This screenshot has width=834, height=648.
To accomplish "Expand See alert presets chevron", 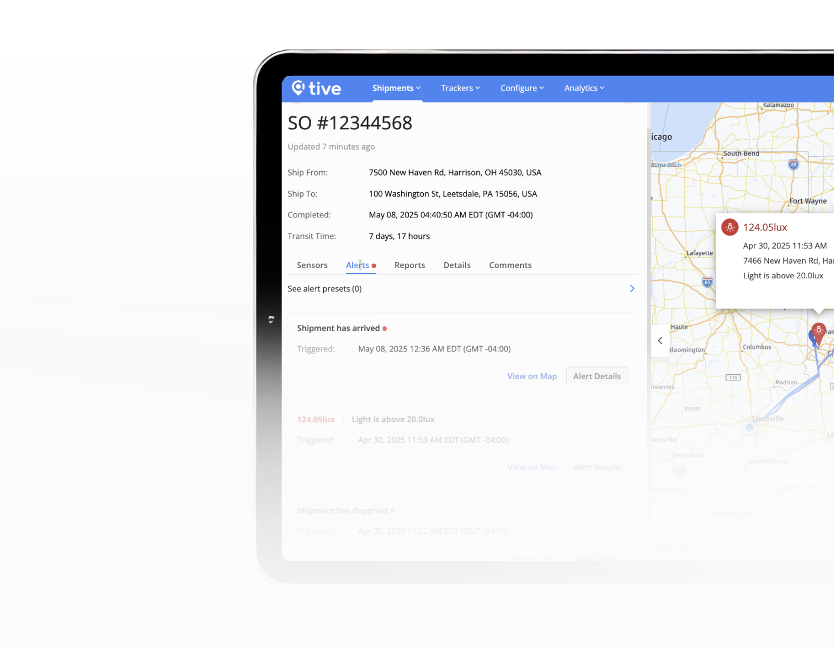I will point(632,289).
